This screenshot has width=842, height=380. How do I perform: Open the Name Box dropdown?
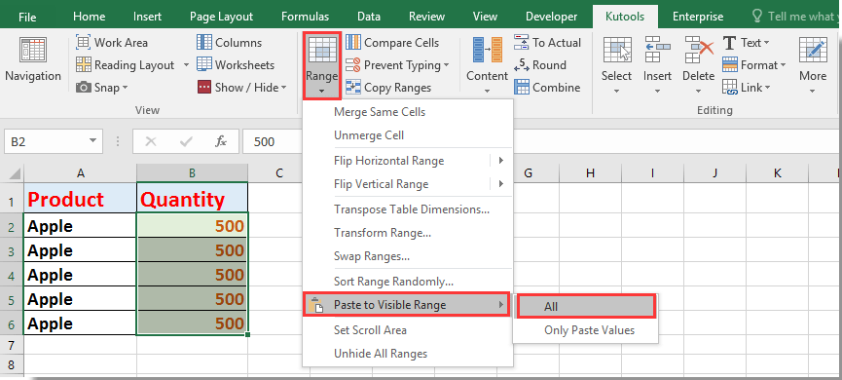tap(92, 141)
